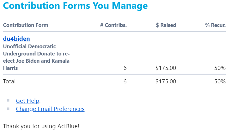
Task: Click the square bullet beside Get Help
Action: pyautogui.click(x=8, y=101)
